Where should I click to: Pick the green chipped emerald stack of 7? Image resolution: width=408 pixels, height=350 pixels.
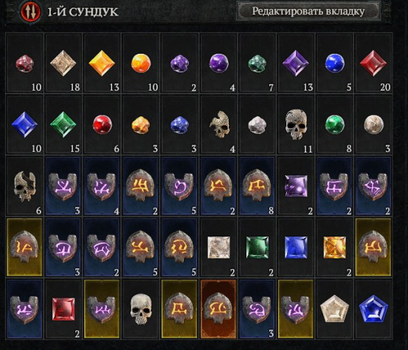[x=257, y=63]
